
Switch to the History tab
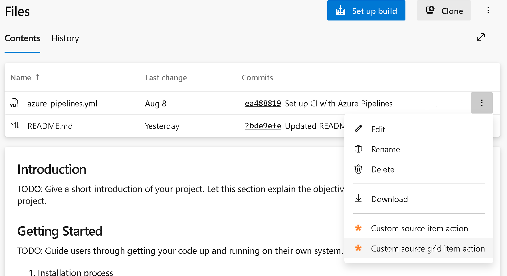click(x=65, y=38)
